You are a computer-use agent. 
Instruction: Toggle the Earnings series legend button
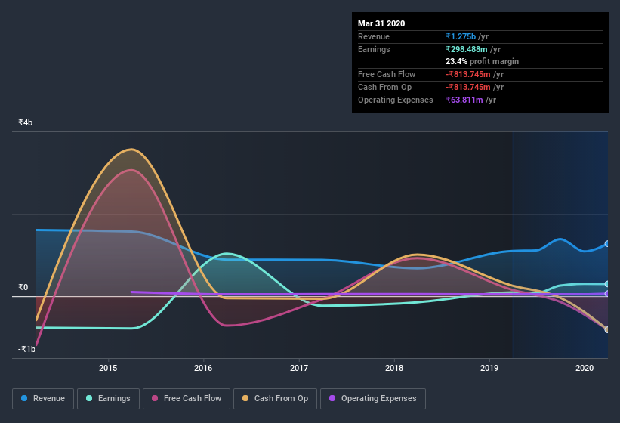pyautogui.click(x=108, y=399)
